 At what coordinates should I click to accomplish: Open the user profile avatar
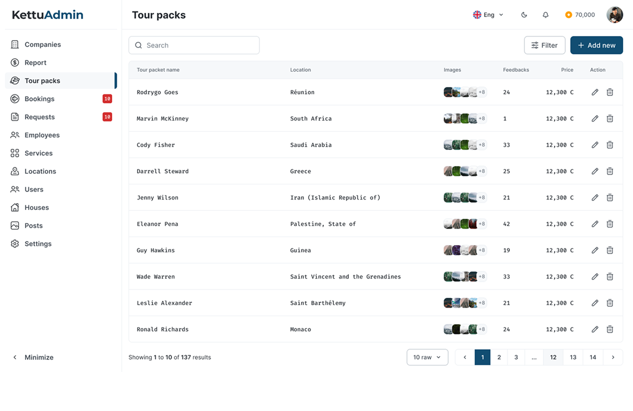(x=615, y=15)
